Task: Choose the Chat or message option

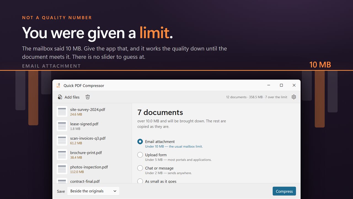Action: (x=140, y=168)
